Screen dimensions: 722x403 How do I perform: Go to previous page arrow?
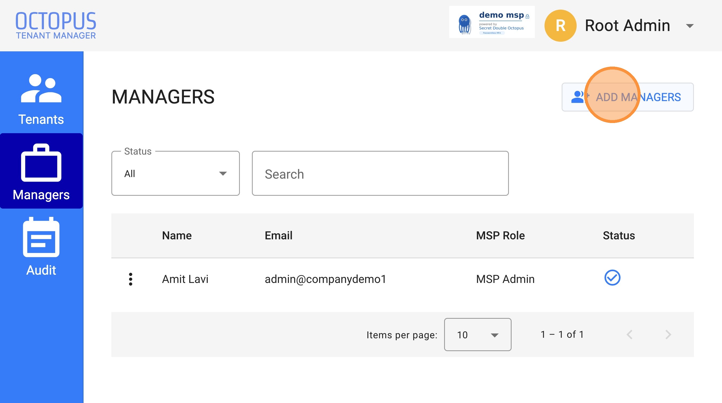point(630,334)
